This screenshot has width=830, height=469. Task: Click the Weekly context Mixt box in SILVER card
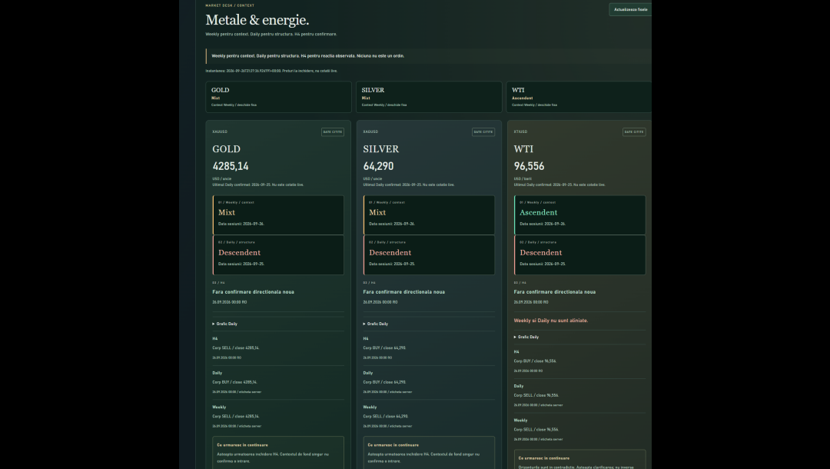(430, 215)
